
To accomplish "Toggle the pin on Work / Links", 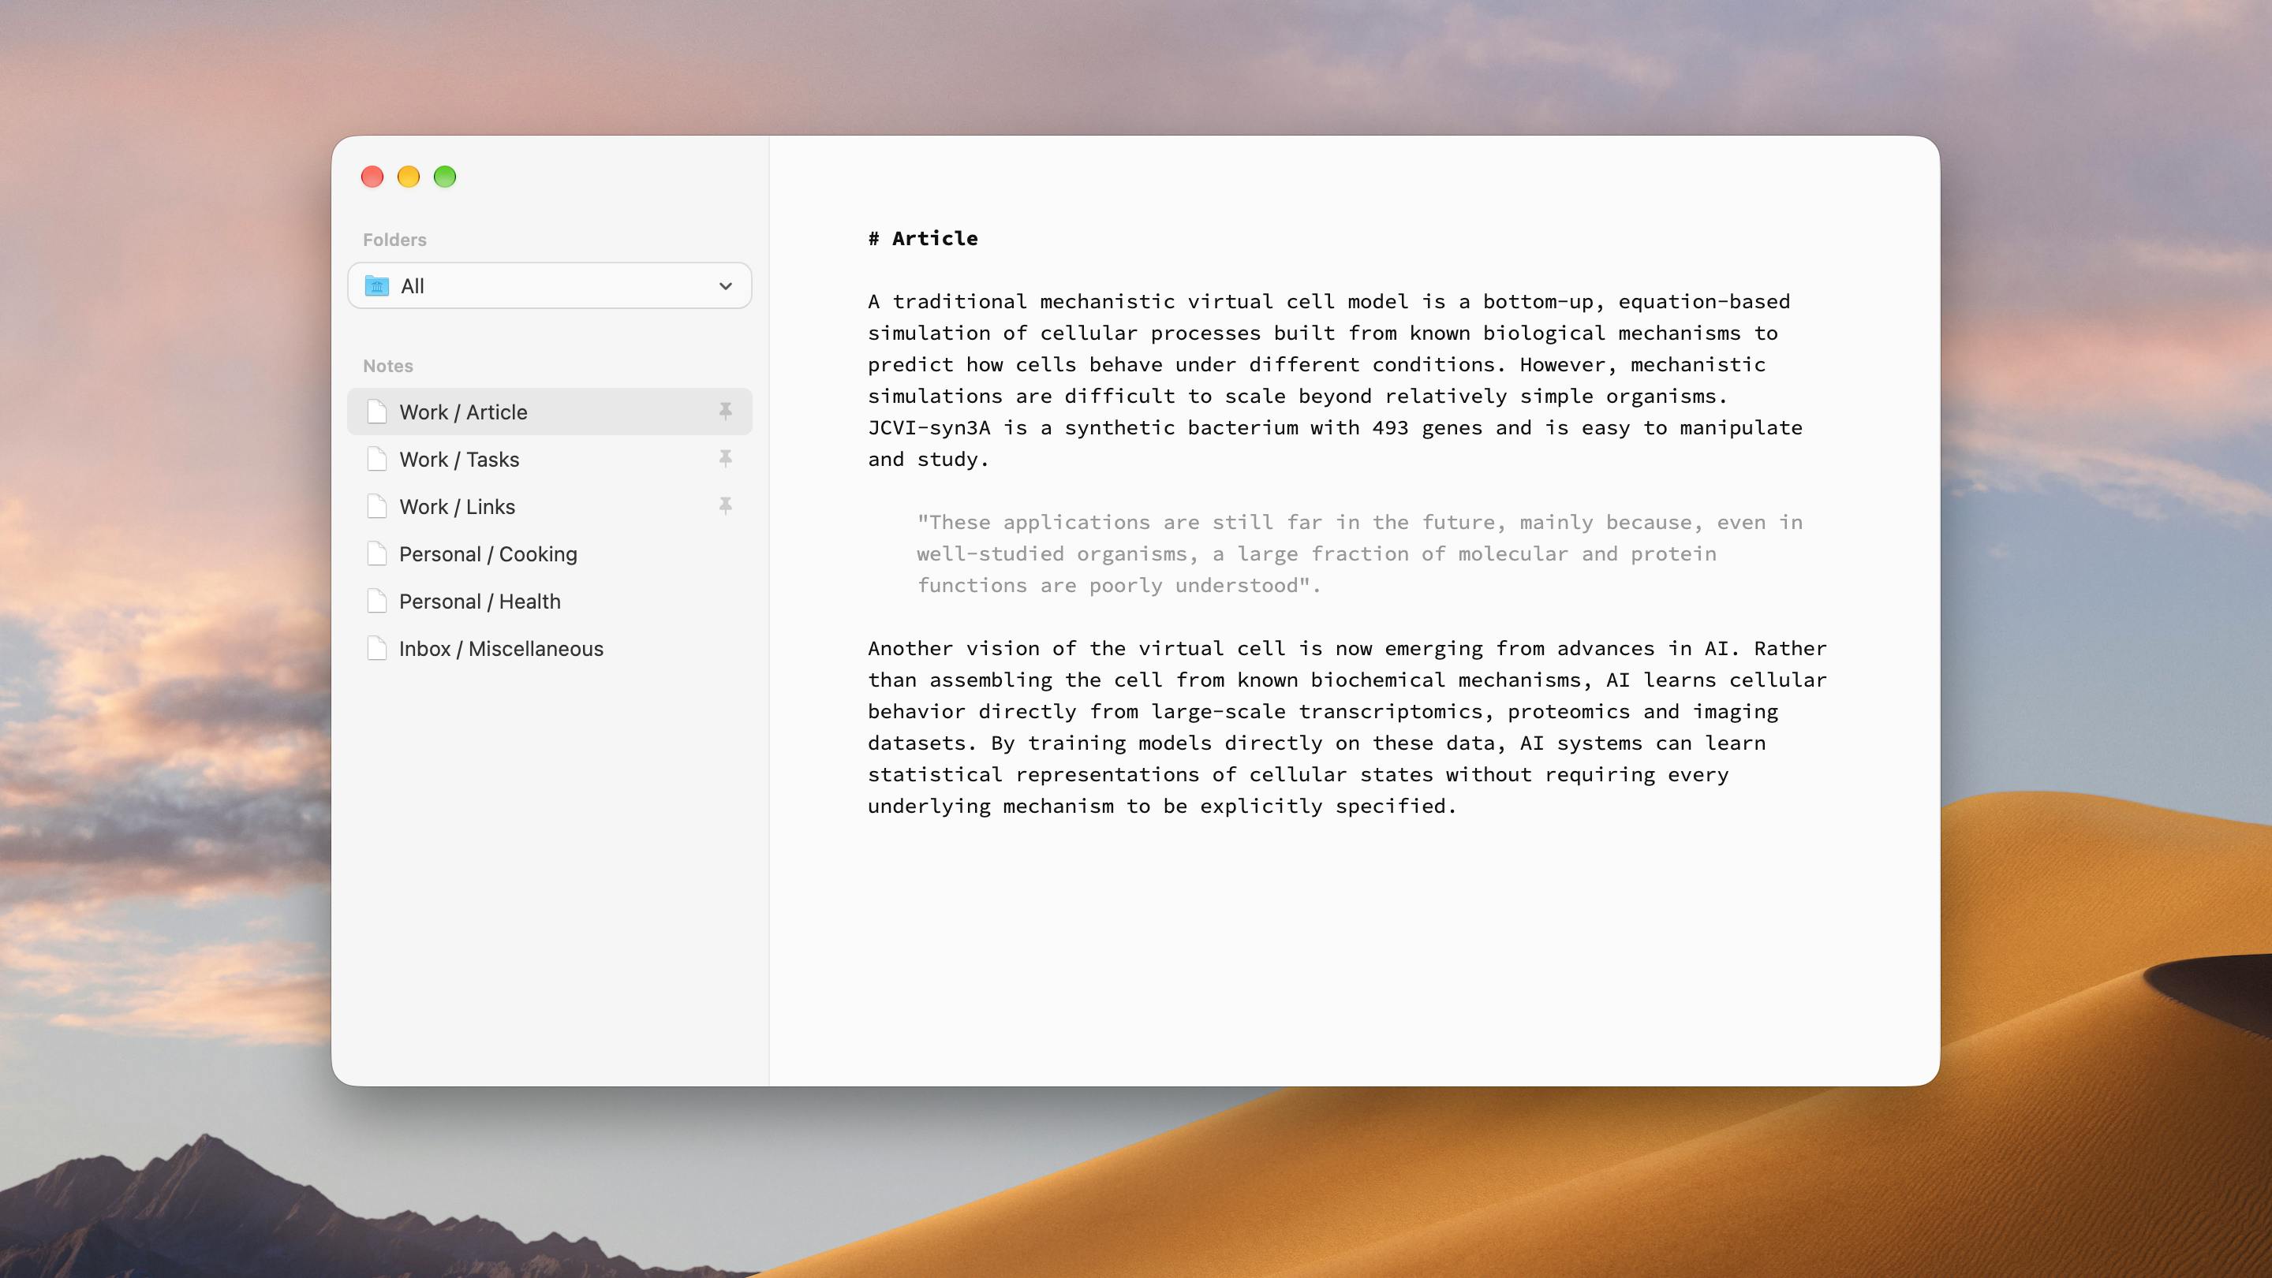I will click(725, 506).
